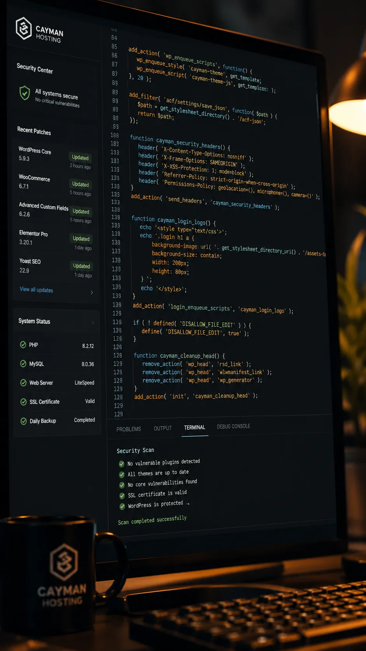The image size is (366, 651).
Task: Click the wp_enqueue_style cayman-theme line
Action: tap(199, 70)
